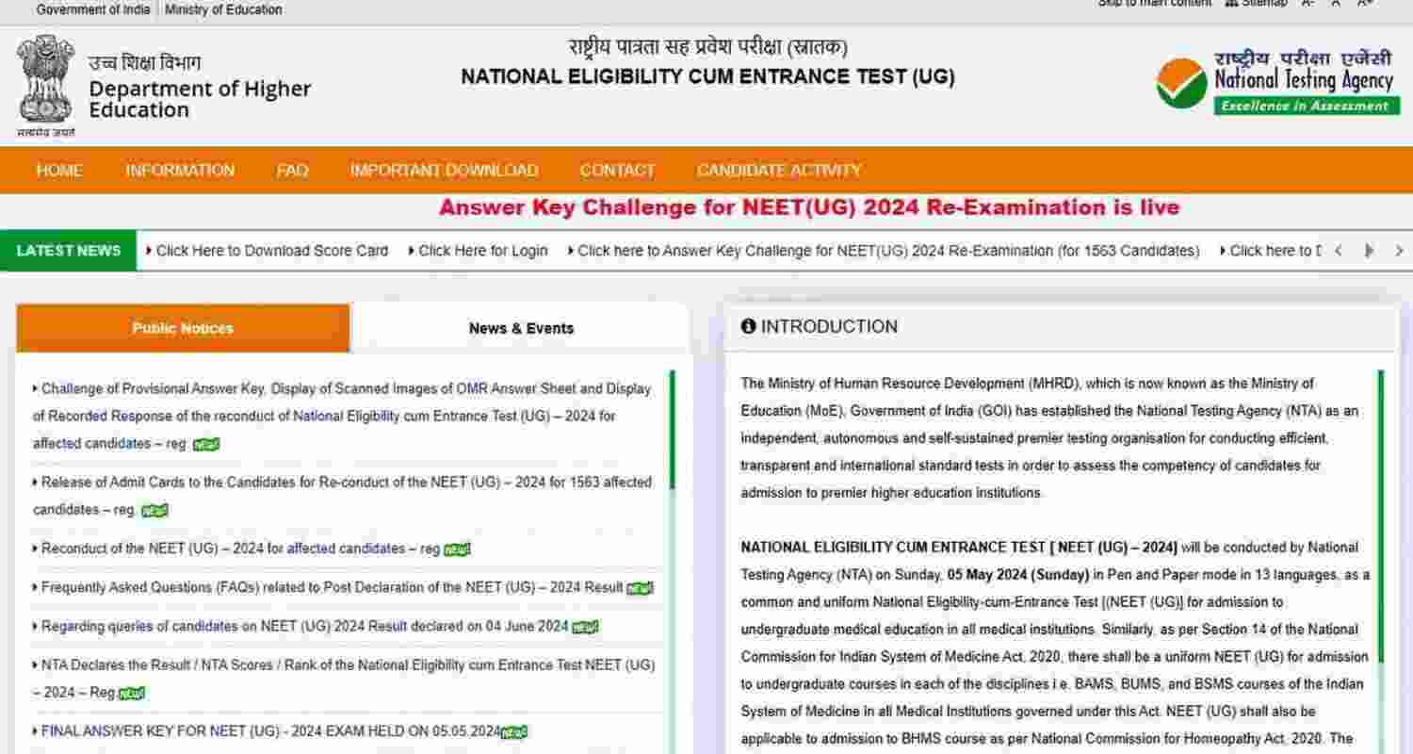Image resolution: width=1413 pixels, height=754 pixels.
Task: Click the info icon beside INTRODUCTION
Action: 749,325
